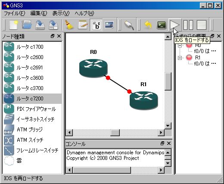Click console vertical scrollbar down arrow
The height and width of the screenshot is (184, 224).
[x=168, y=163]
